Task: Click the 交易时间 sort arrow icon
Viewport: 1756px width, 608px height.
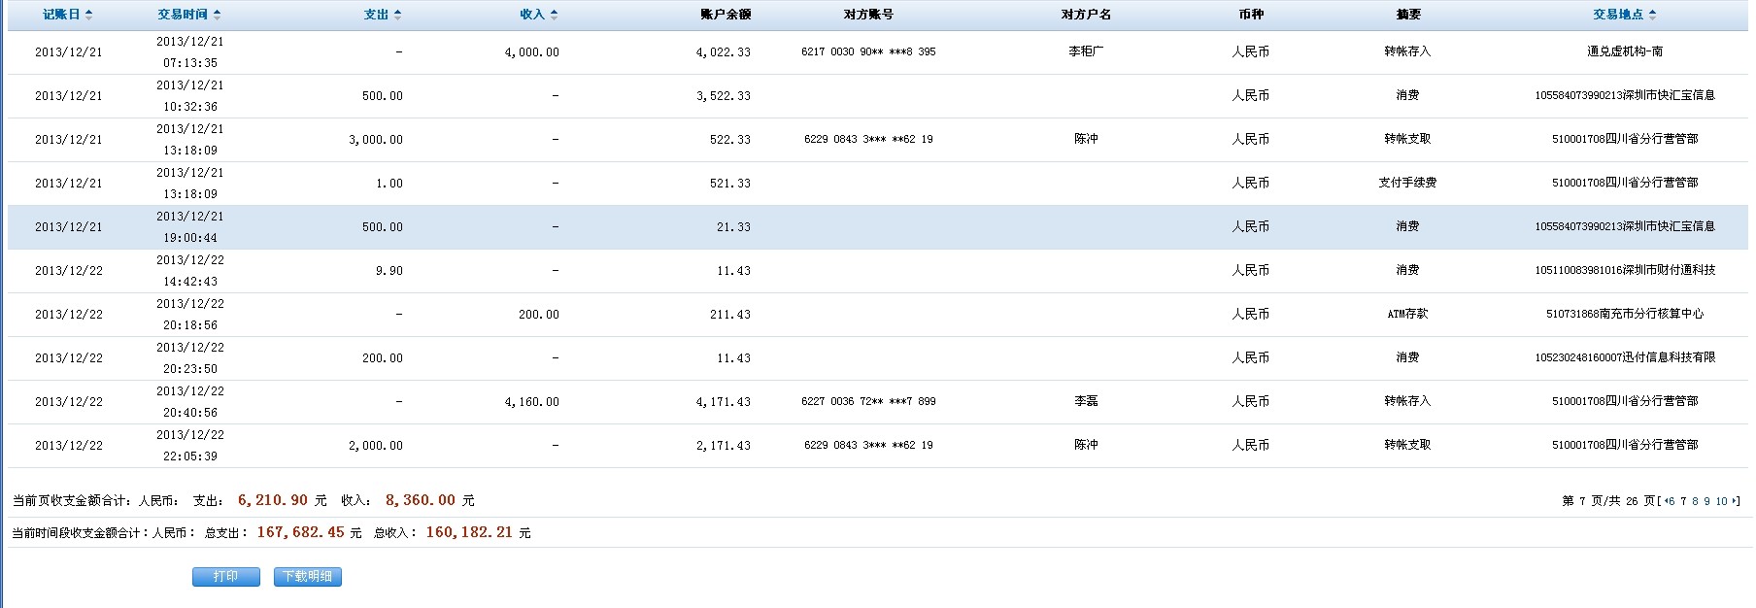Action: click(x=217, y=15)
